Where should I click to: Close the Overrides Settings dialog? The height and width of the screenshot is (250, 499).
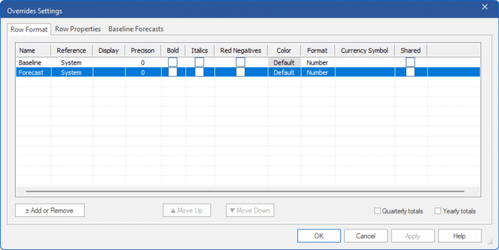(485, 7)
